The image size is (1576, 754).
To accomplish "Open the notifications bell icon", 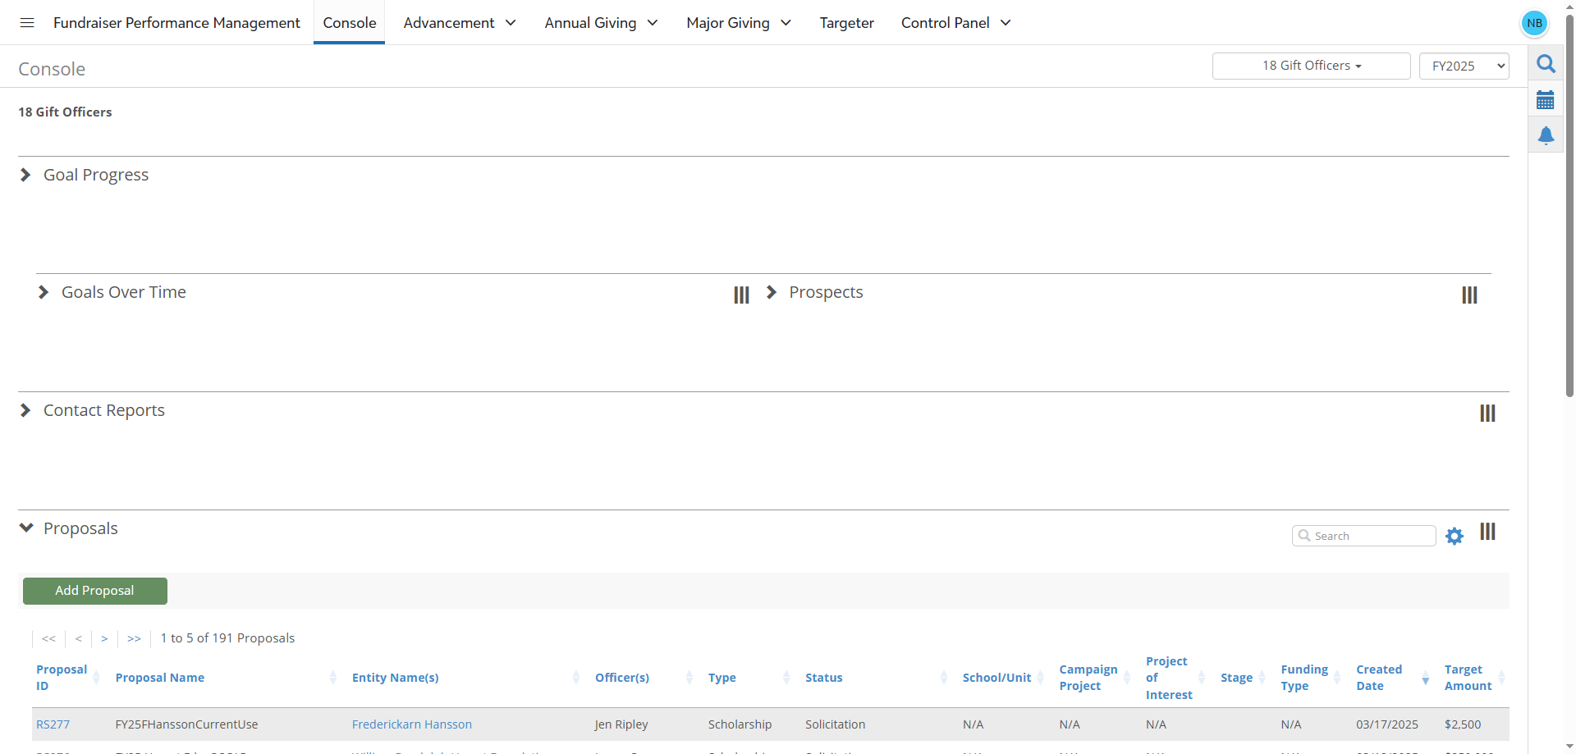I will tap(1546, 135).
